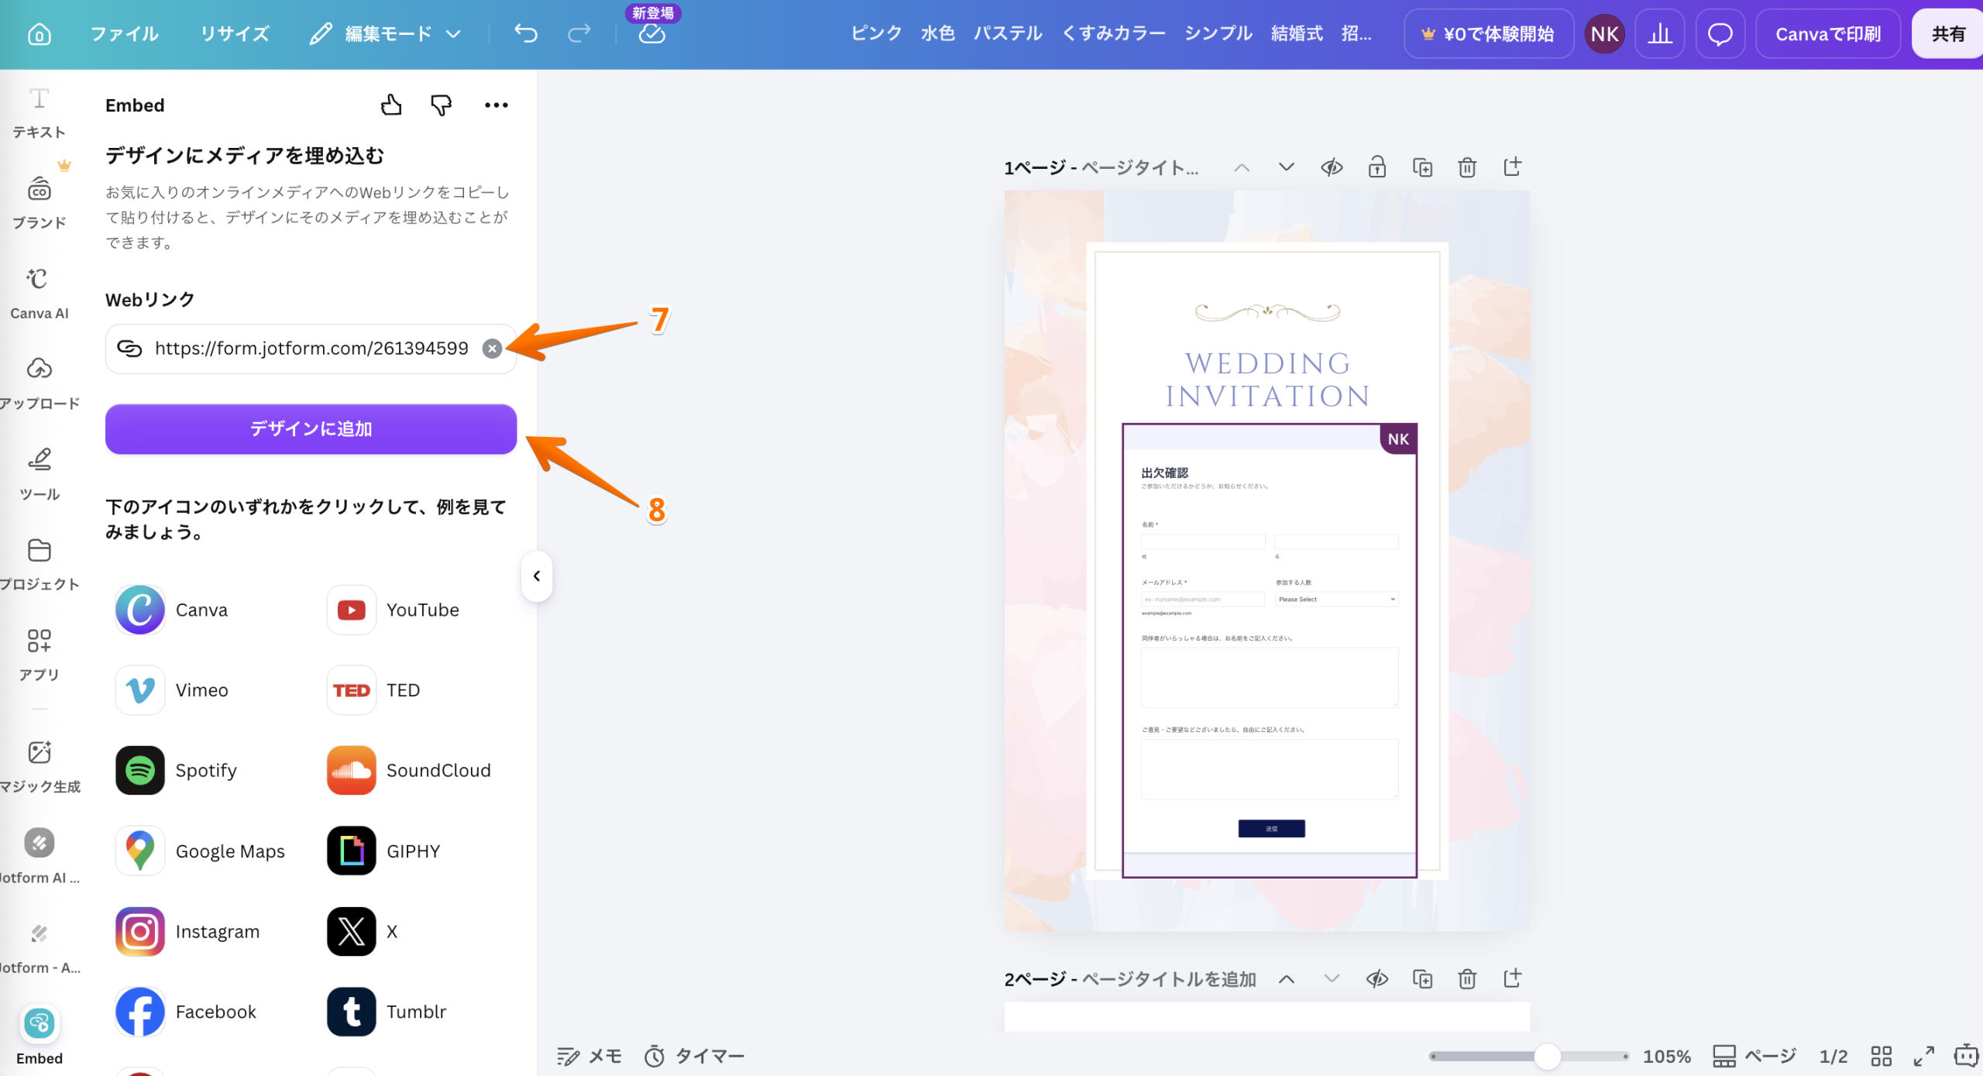Move page 2 up with chevron
The width and height of the screenshot is (1983, 1076).
click(x=1286, y=978)
